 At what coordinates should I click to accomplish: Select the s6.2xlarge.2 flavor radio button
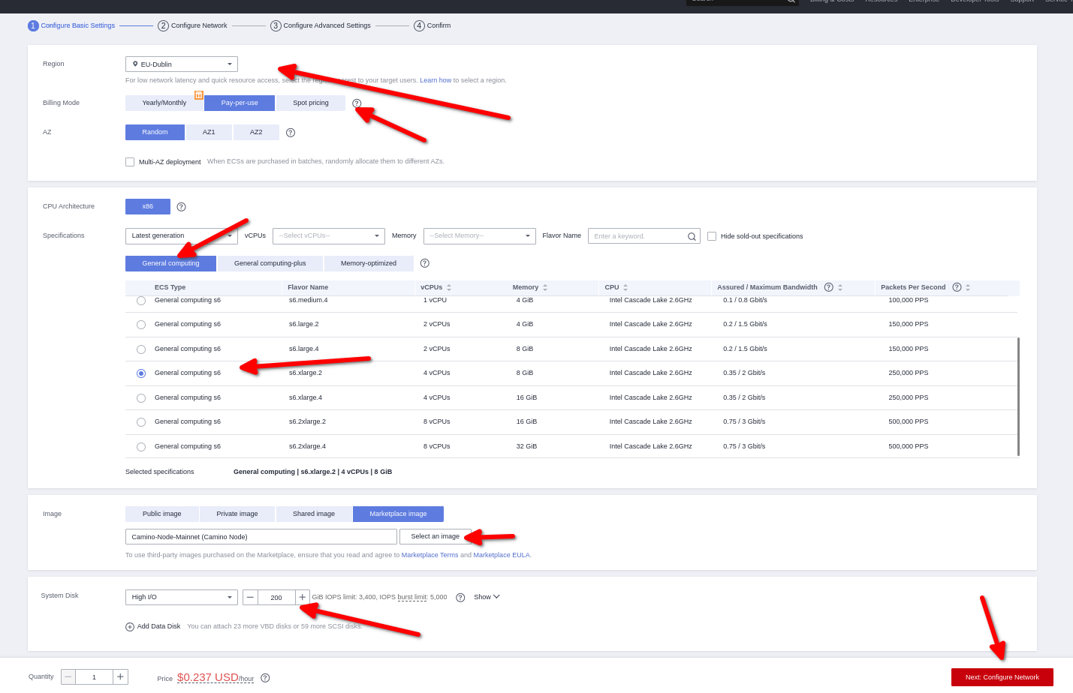point(141,422)
